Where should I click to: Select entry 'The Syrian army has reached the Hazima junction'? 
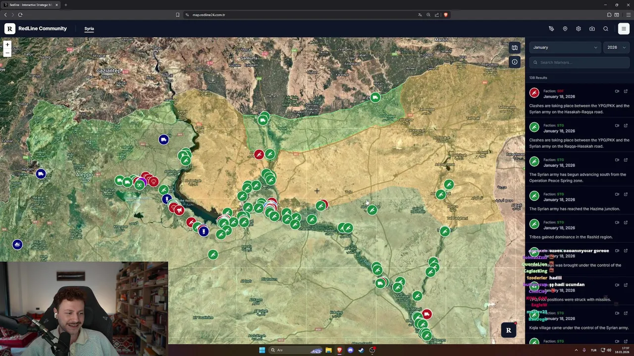click(x=574, y=209)
